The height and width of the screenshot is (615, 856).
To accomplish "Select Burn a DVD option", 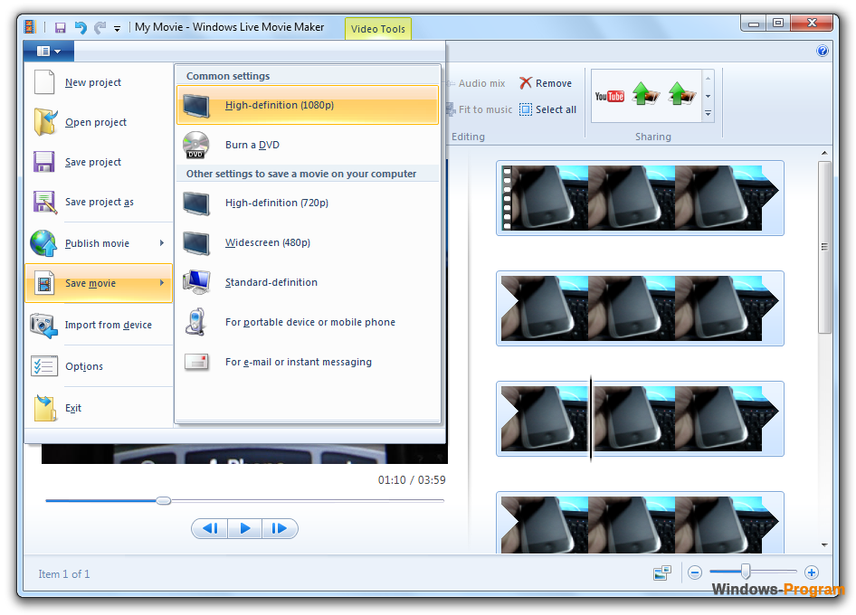I will [308, 145].
